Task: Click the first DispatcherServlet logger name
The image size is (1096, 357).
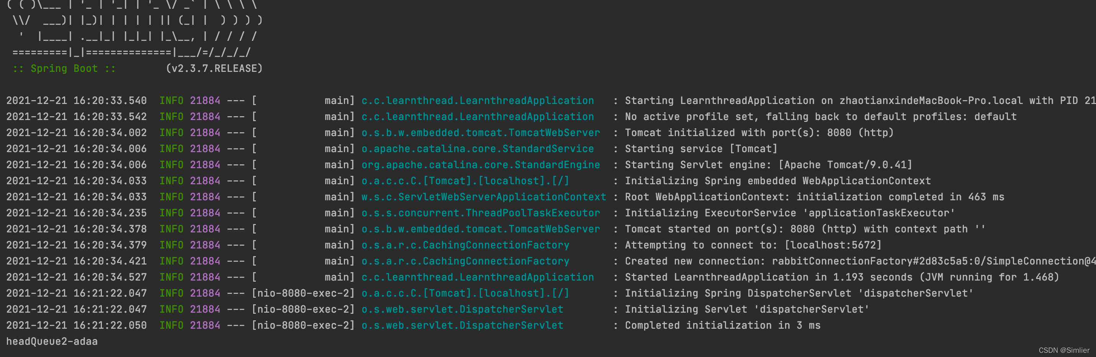Action: [462, 310]
